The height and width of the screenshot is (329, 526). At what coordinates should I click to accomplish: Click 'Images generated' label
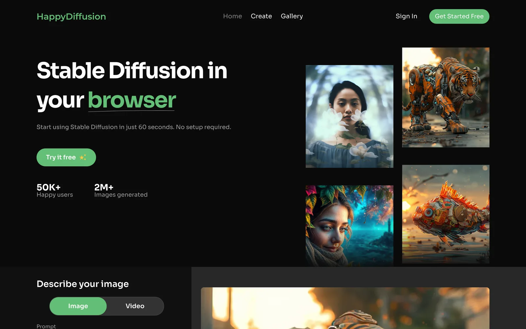121,195
